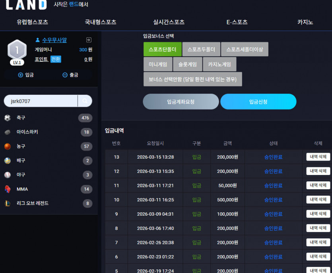Open the basketball icon for 농구
The height and width of the screenshot is (273, 332).
coord(8,147)
